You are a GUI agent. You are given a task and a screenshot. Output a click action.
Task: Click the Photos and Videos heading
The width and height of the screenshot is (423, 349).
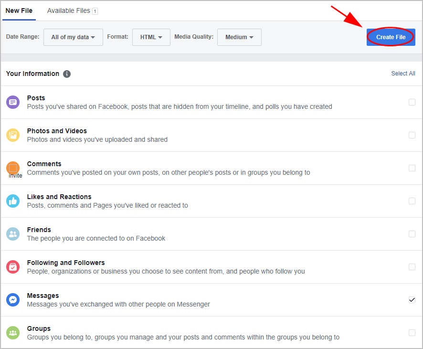tap(57, 131)
